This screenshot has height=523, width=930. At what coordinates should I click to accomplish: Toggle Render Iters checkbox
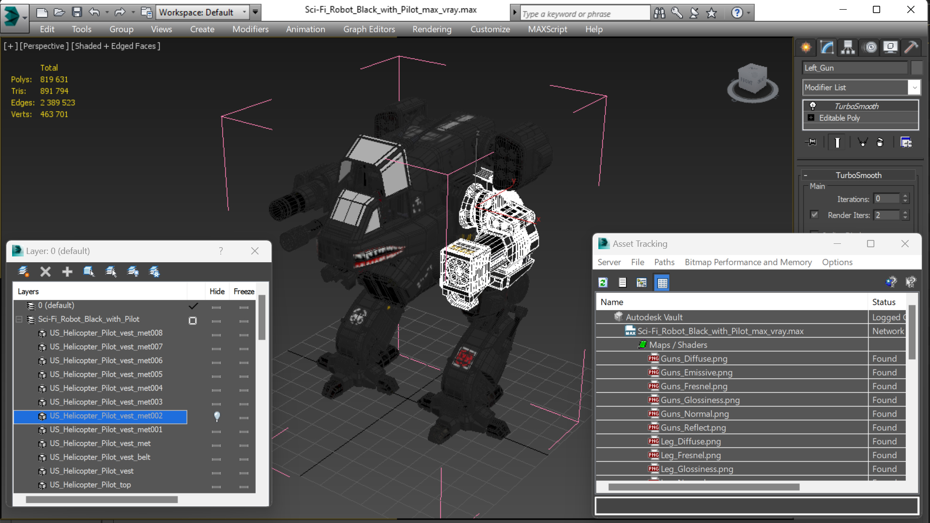[x=814, y=214]
